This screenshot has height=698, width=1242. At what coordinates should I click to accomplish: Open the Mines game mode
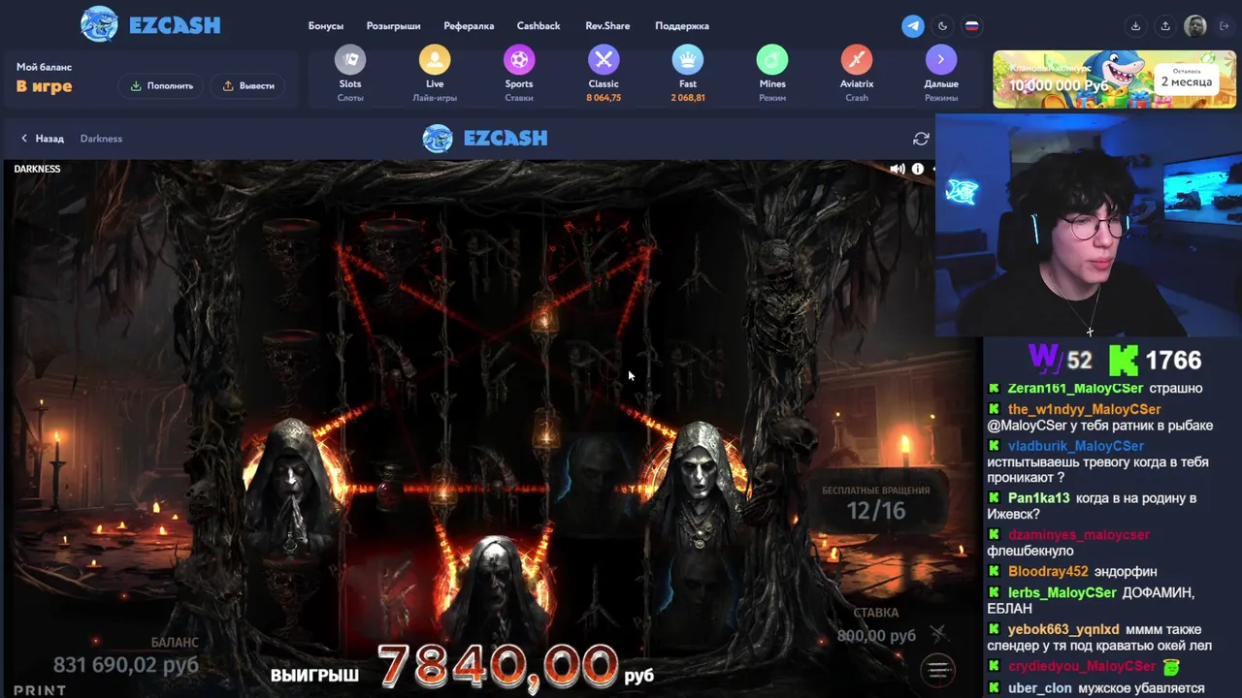[772, 60]
